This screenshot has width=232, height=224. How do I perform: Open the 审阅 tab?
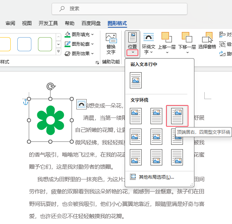10,23
